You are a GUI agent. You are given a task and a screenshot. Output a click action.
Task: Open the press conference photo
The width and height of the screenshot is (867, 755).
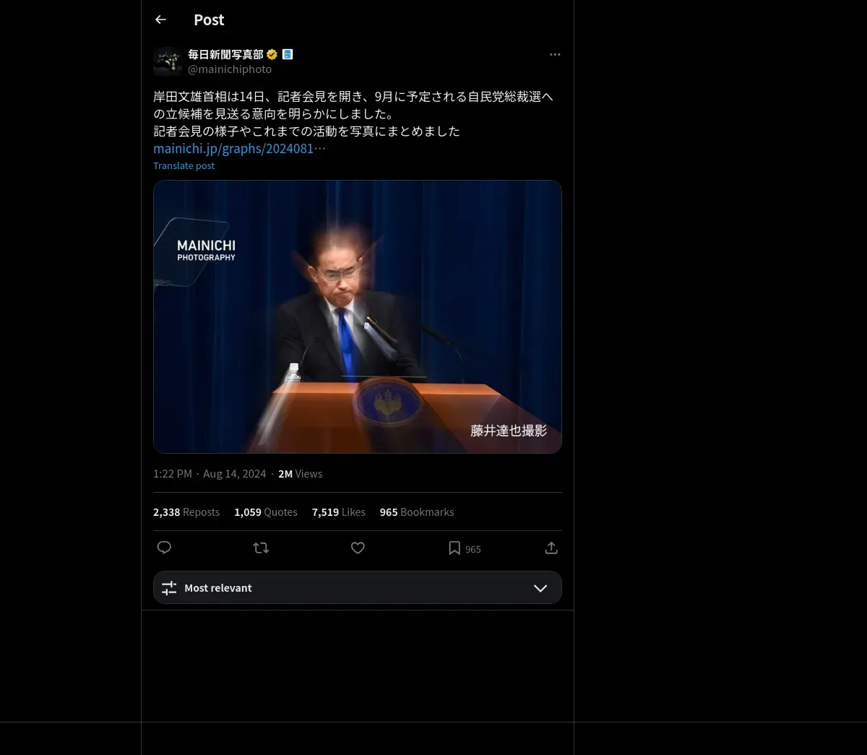click(358, 316)
